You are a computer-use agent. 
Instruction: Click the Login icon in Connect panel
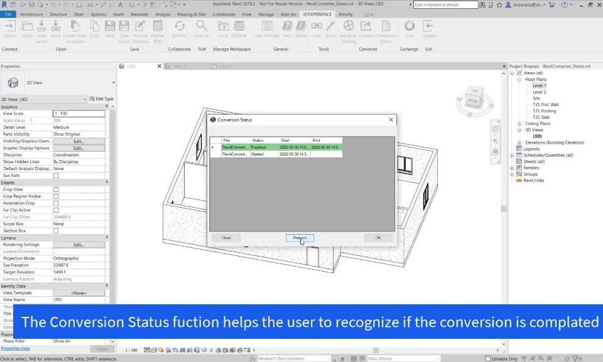point(10,29)
